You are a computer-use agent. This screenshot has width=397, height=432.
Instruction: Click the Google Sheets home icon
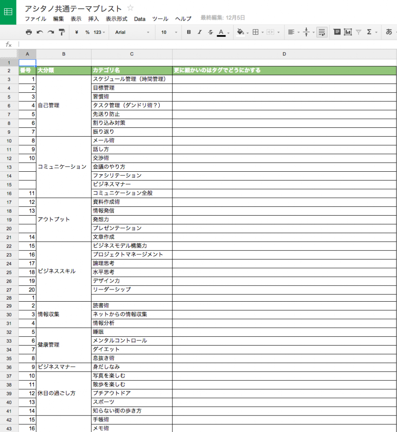pos(8,12)
